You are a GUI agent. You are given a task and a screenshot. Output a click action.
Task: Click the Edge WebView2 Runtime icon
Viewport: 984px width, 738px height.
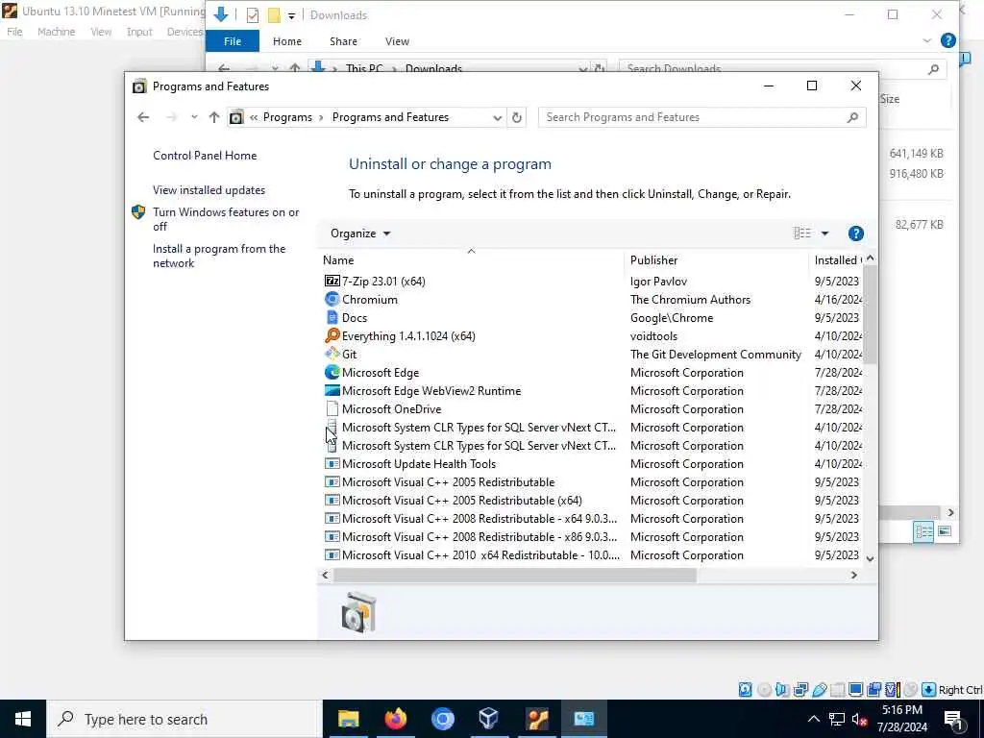tap(332, 390)
